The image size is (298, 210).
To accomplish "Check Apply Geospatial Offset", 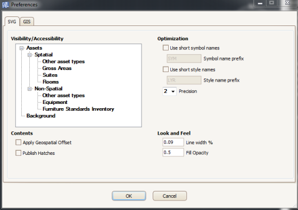I will tap(18, 143).
